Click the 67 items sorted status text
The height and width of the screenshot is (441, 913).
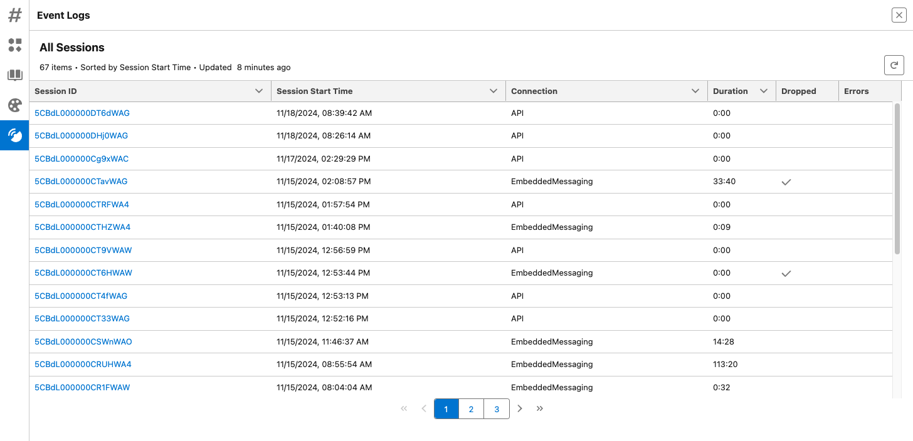point(165,67)
